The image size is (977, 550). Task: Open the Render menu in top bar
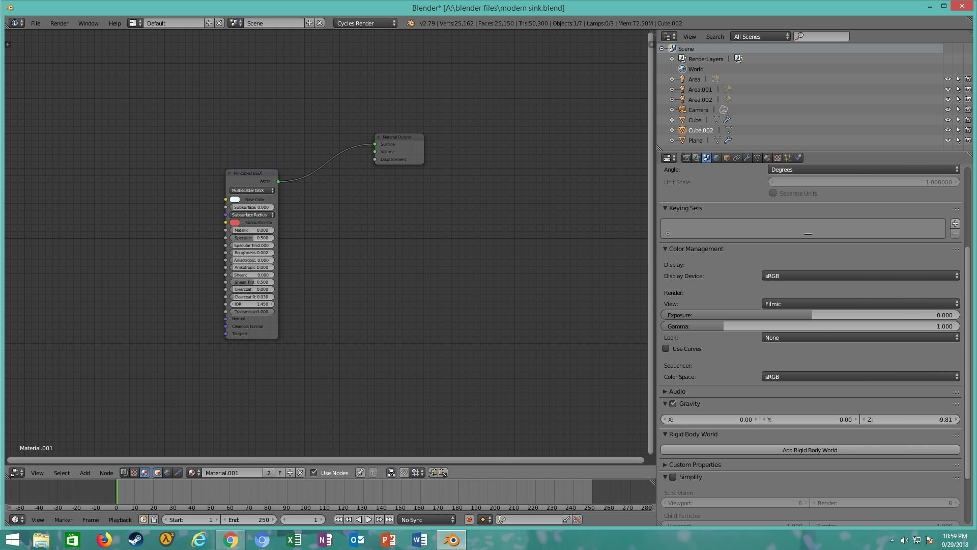pyautogui.click(x=59, y=23)
